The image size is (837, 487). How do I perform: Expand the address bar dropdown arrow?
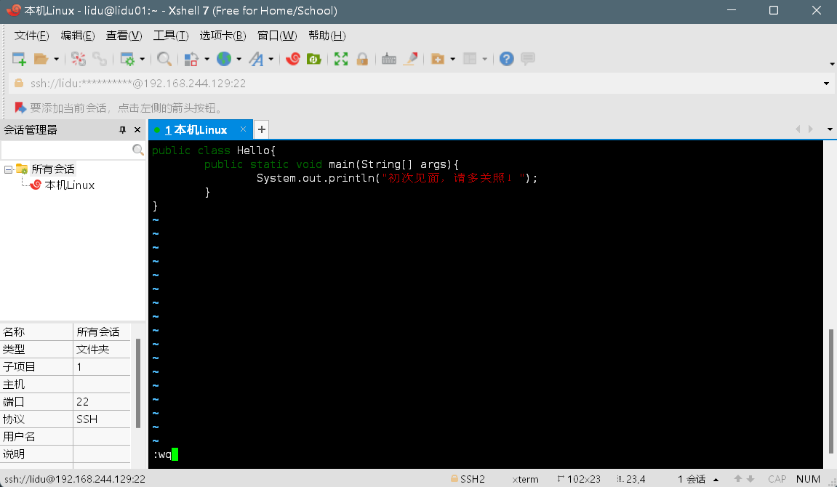826,83
